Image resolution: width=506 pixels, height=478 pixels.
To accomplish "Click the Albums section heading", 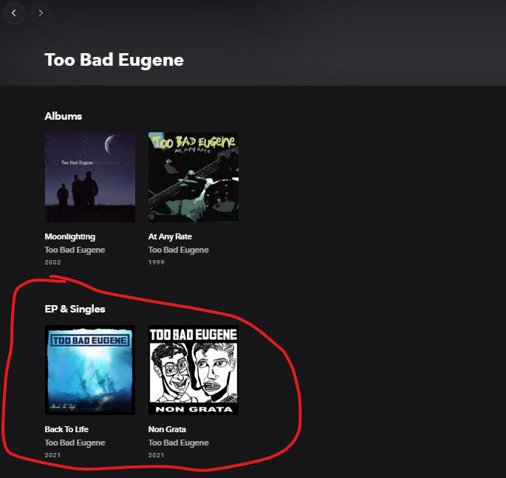I will [x=64, y=116].
